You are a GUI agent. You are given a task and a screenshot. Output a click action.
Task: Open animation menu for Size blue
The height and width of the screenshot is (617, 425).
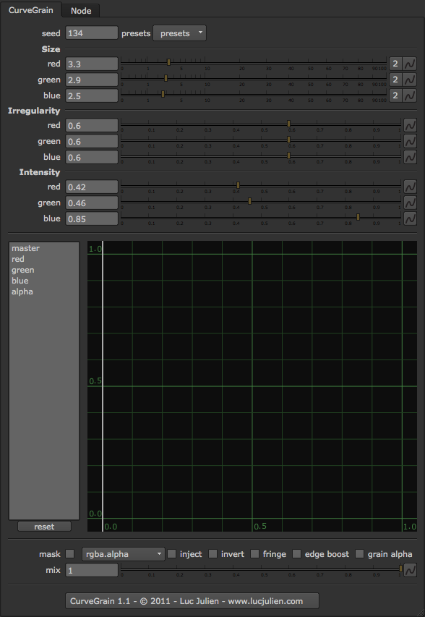(410, 95)
